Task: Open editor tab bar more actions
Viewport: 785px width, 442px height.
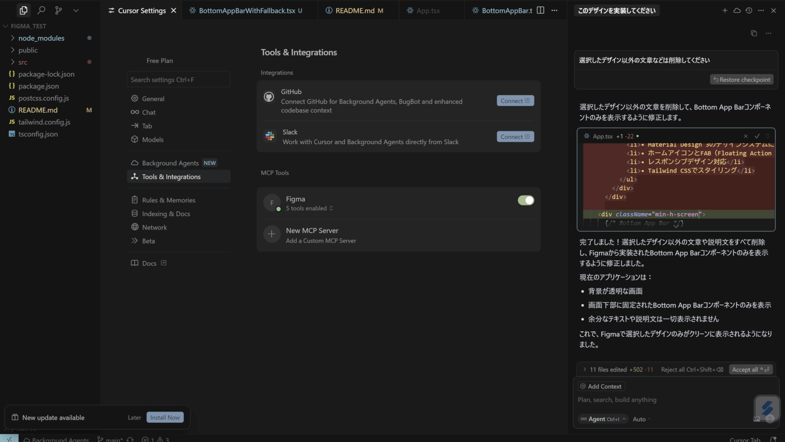Action: 554,10
